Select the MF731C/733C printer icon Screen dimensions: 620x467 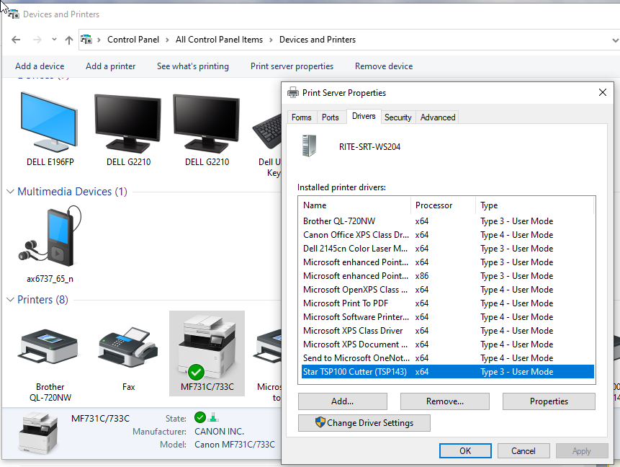(207, 347)
